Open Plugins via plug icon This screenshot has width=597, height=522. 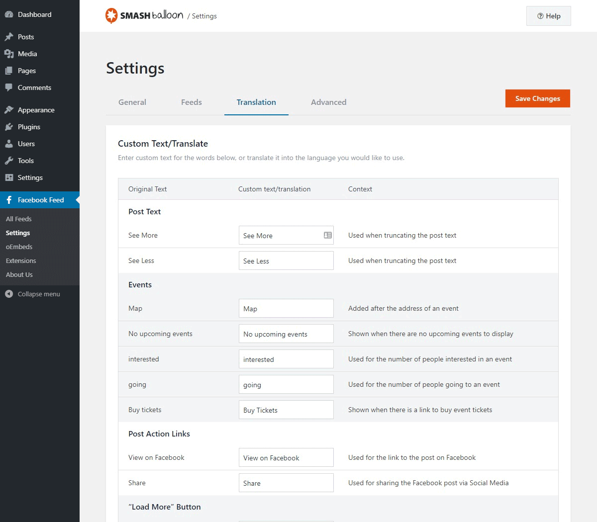(x=9, y=127)
